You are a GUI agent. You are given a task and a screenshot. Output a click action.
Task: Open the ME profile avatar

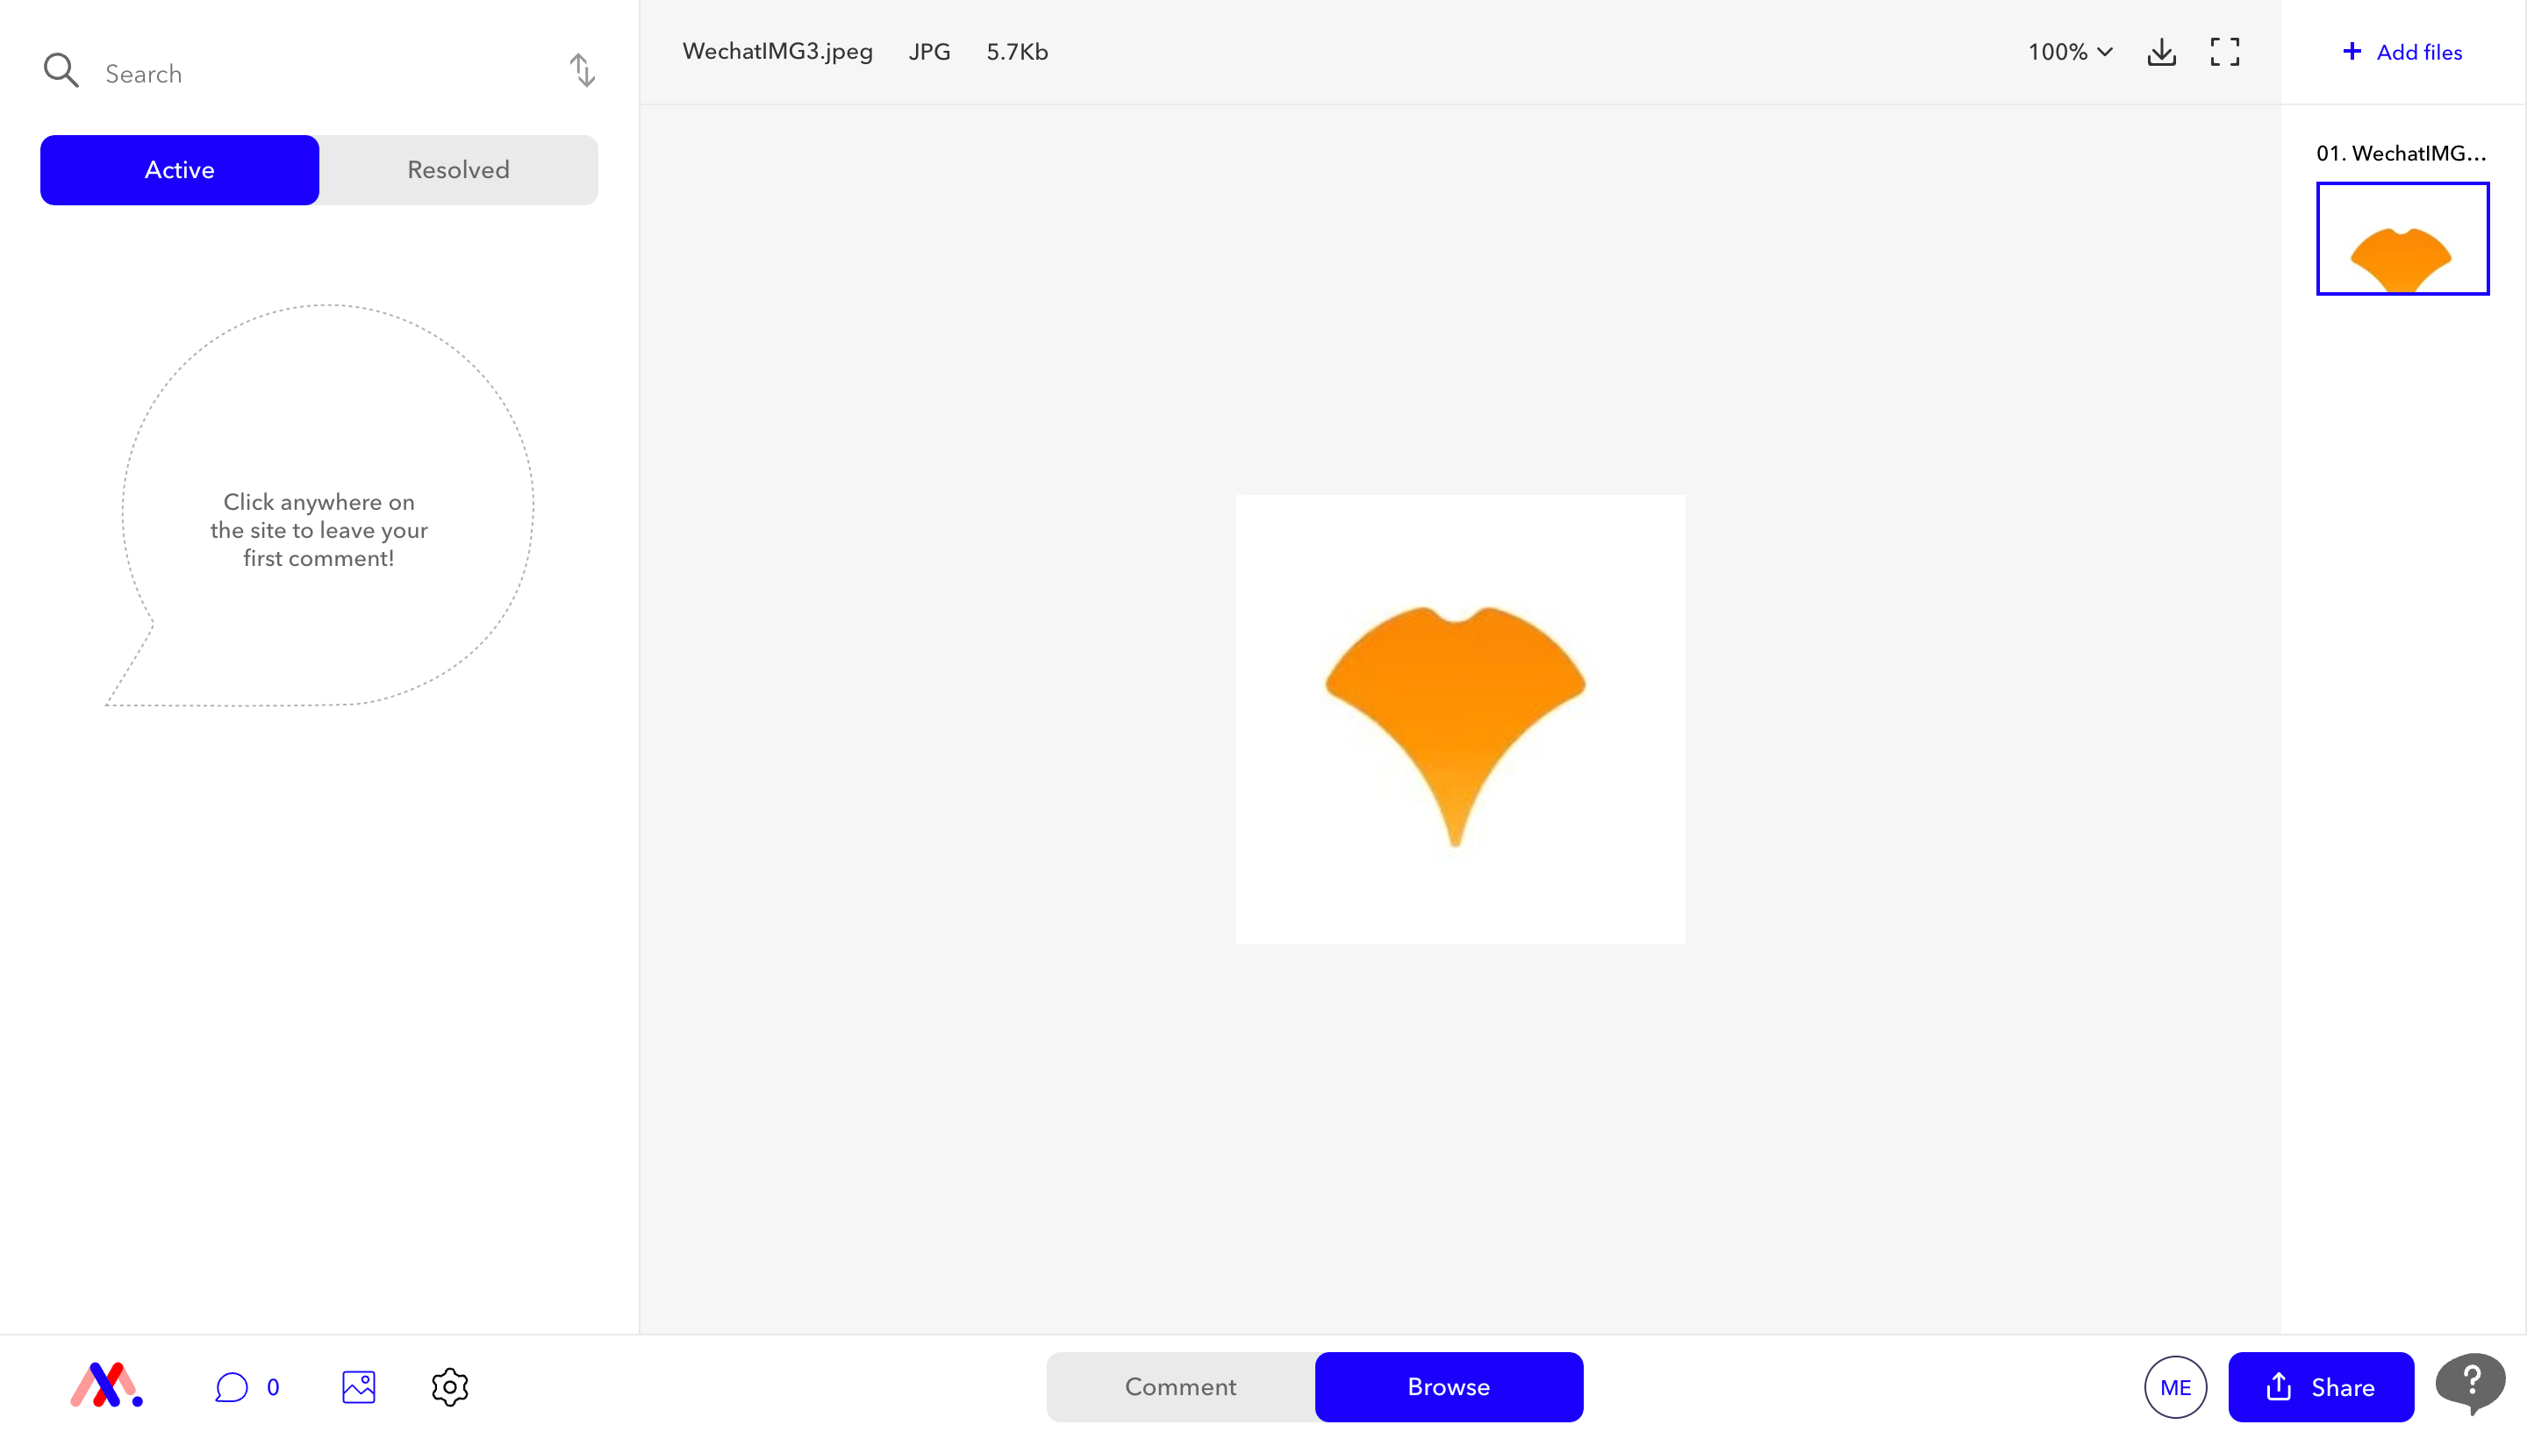point(2175,1386)
